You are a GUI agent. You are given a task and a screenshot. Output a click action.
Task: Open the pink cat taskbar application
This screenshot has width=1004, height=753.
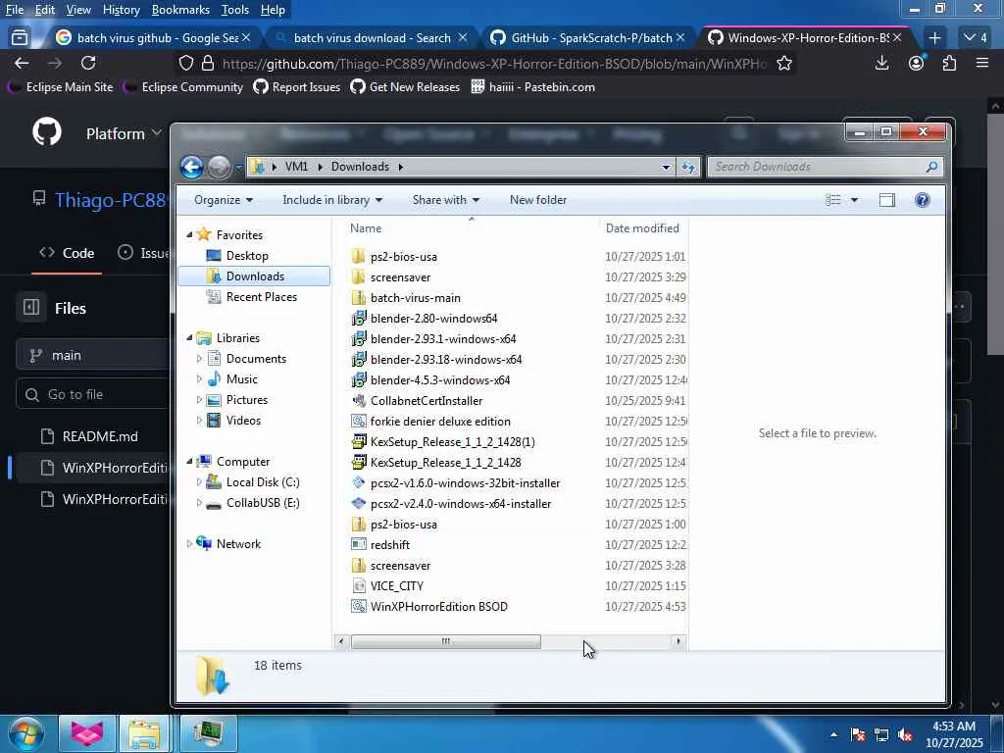pos(87,733)
